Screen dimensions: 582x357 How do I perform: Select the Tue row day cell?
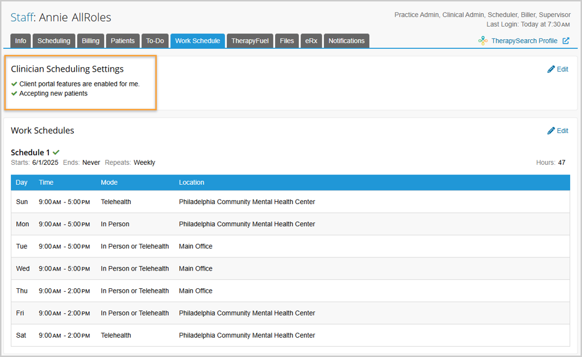tap(22, 246)
